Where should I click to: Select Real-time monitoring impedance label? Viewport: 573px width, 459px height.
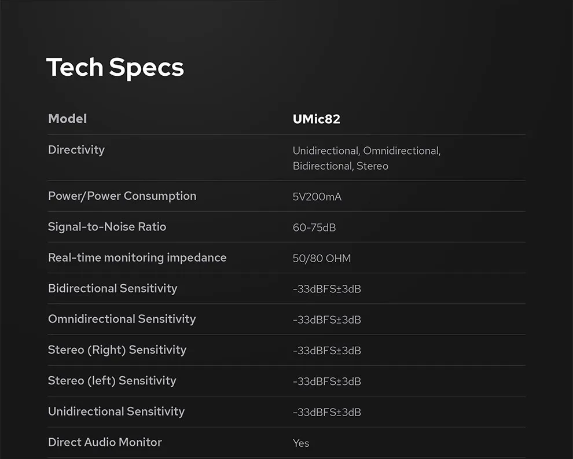tap(137, 258)
